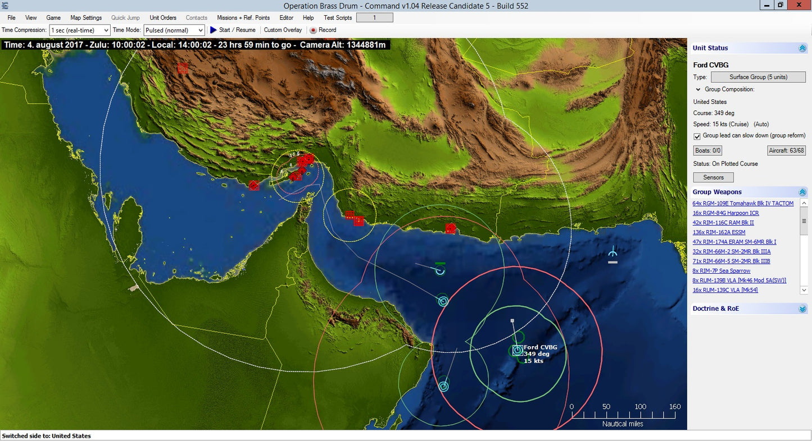This screenshot has height=441, width=812.
Task: Select the cyan aircraft contact in the eastern Arabian Sea
Action: [612, 252]
